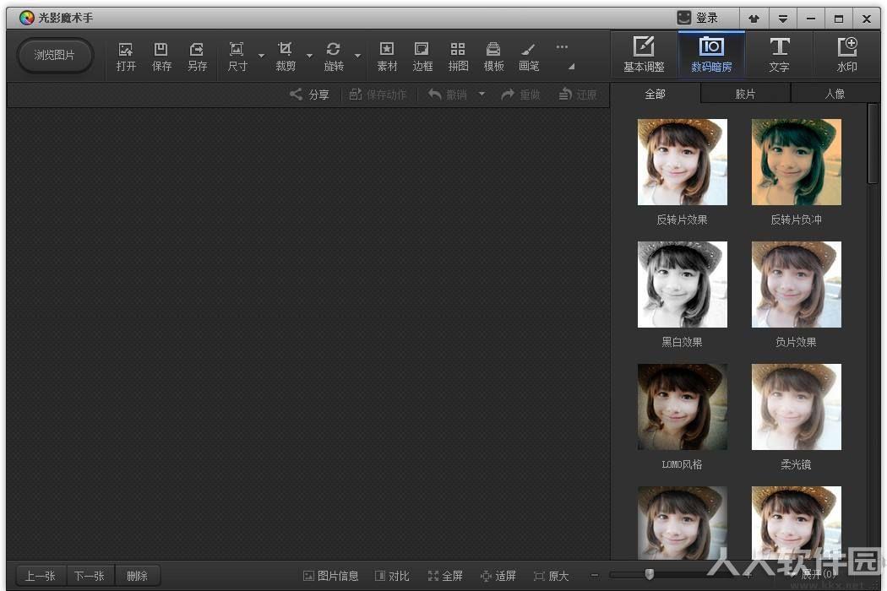The width and height of the screenshot is (887, 591).
Task: Expand the Rotate (旋转) dropdown arrow
Action: click(x=357, y=56)
